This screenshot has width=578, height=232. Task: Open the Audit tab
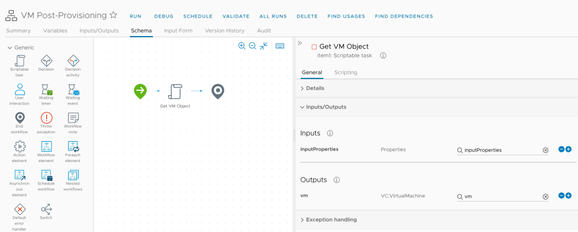tap(264, 30)
